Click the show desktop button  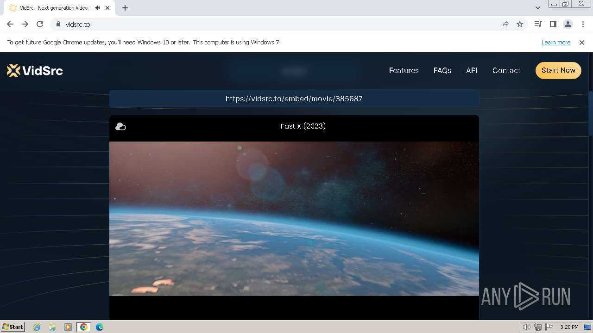588,327
